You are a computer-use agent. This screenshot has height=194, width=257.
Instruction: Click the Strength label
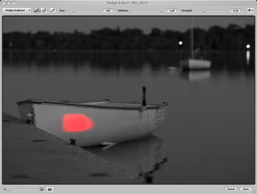pyautogui.click(x=187, y=10)
